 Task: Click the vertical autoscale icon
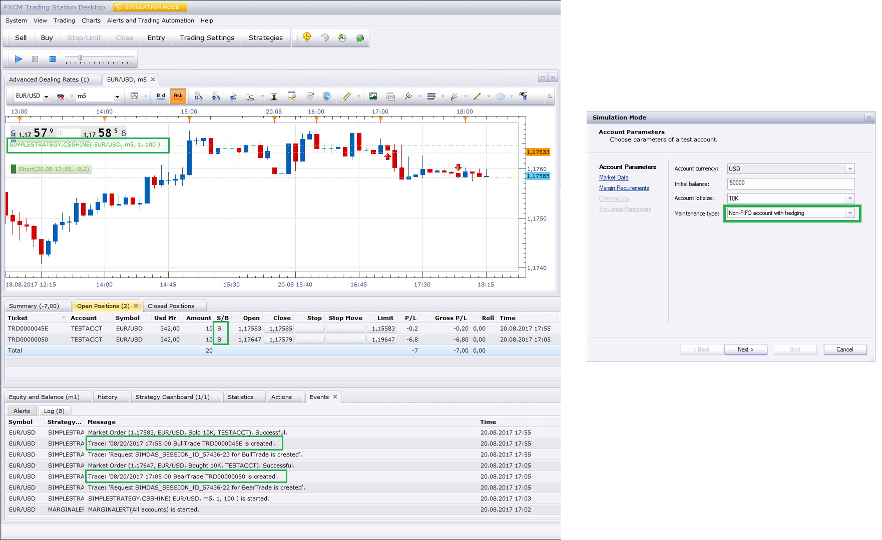point(274,96)
